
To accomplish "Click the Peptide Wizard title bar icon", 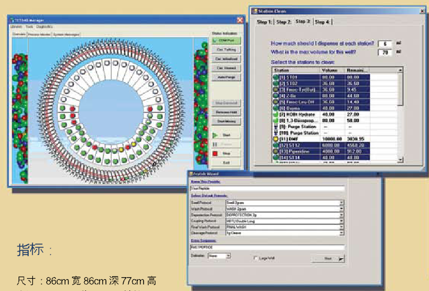I will 191,174.
